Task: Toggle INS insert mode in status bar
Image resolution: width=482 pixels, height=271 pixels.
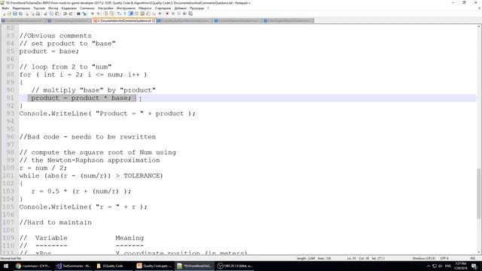Action: pyautogui.click(x=473, y=258)
